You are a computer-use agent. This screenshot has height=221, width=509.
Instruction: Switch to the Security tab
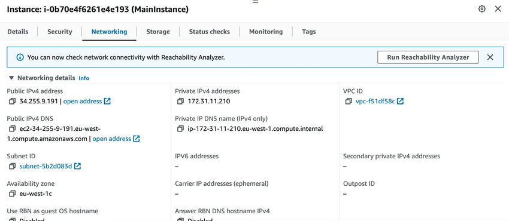click(x=60, y=32)
